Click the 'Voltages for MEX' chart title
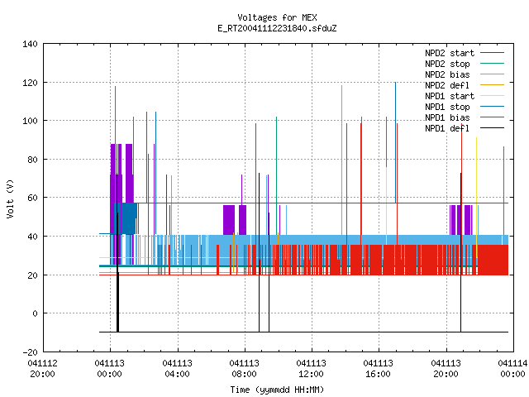 [x=277, y=17]
